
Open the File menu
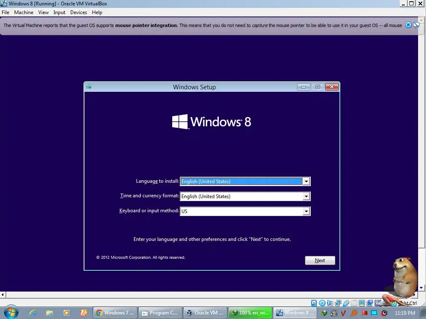(x=5, y=12)
